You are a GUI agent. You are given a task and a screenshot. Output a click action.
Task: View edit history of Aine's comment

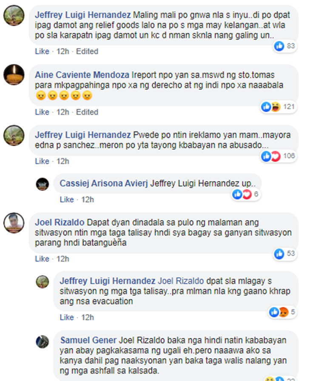click(x=87, y=112)
